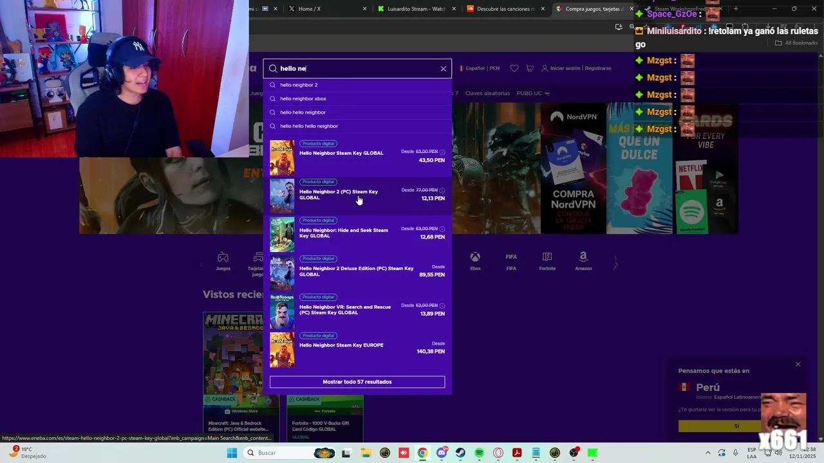Click the Sí button in Perú popup

coord(736,426)
